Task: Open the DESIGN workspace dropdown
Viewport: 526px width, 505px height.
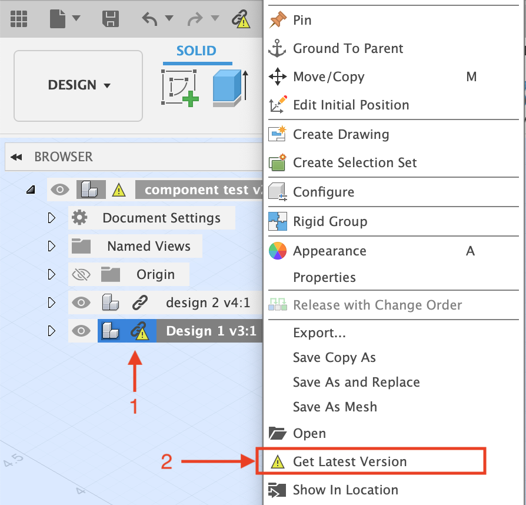Action: point(78,84)
